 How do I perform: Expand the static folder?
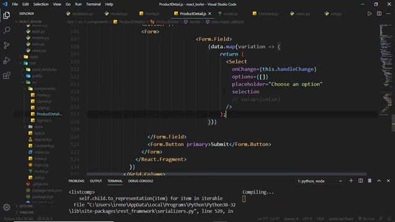[35, 57]
